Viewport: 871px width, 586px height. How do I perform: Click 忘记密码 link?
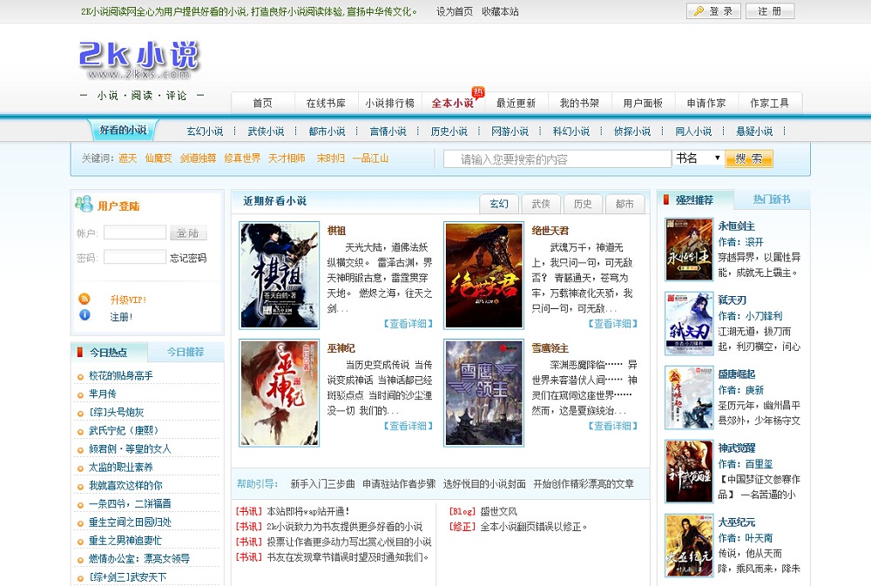pyautogui.click(x=188, y=258)
